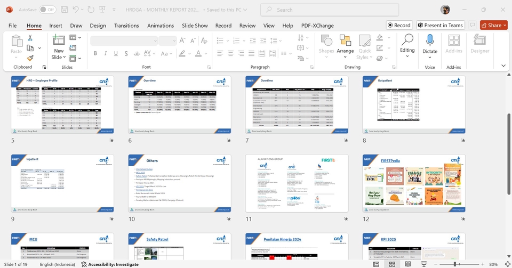The image size is (512, 268).
Task: Start Slide Show from status bar icon
Action: click(424, 264)
